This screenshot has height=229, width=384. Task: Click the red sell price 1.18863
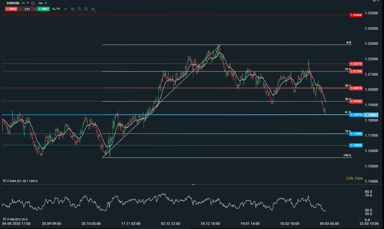(x=11, y=9)
